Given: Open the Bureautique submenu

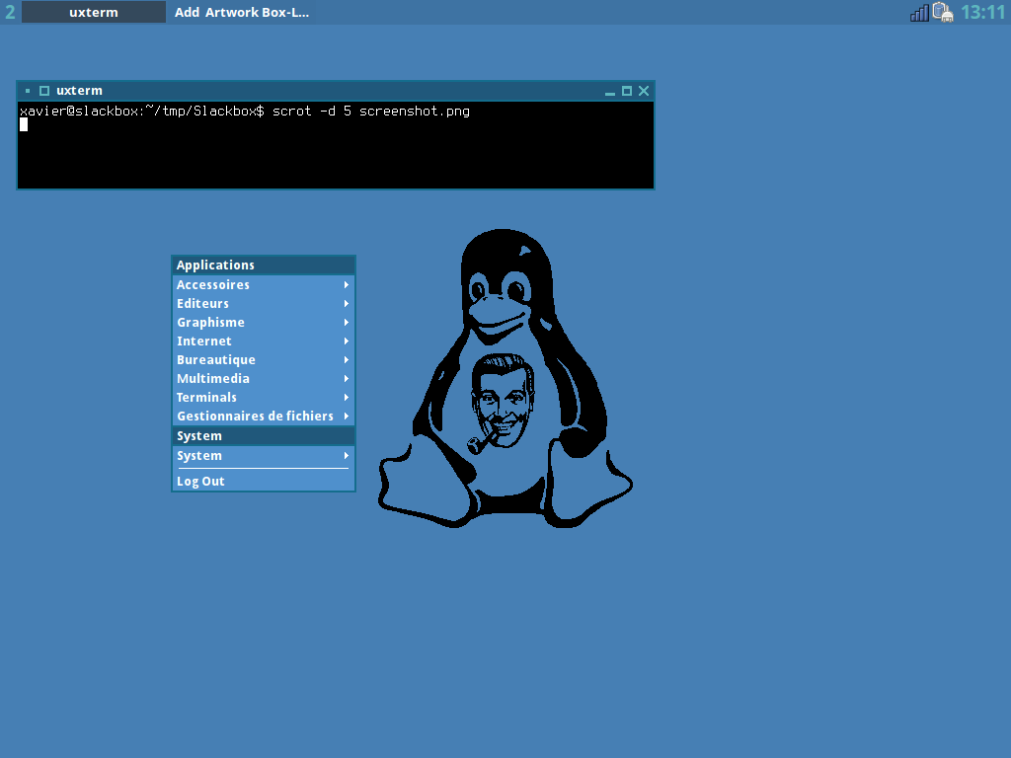Looking at the screenshot, I should tap(263, 359).
